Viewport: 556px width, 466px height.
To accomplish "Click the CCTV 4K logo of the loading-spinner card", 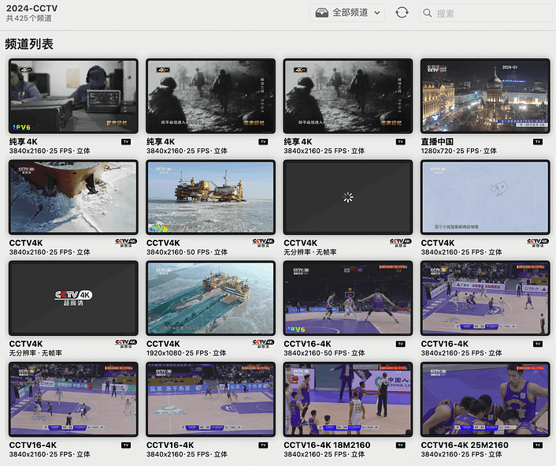I will coord(400,243).
